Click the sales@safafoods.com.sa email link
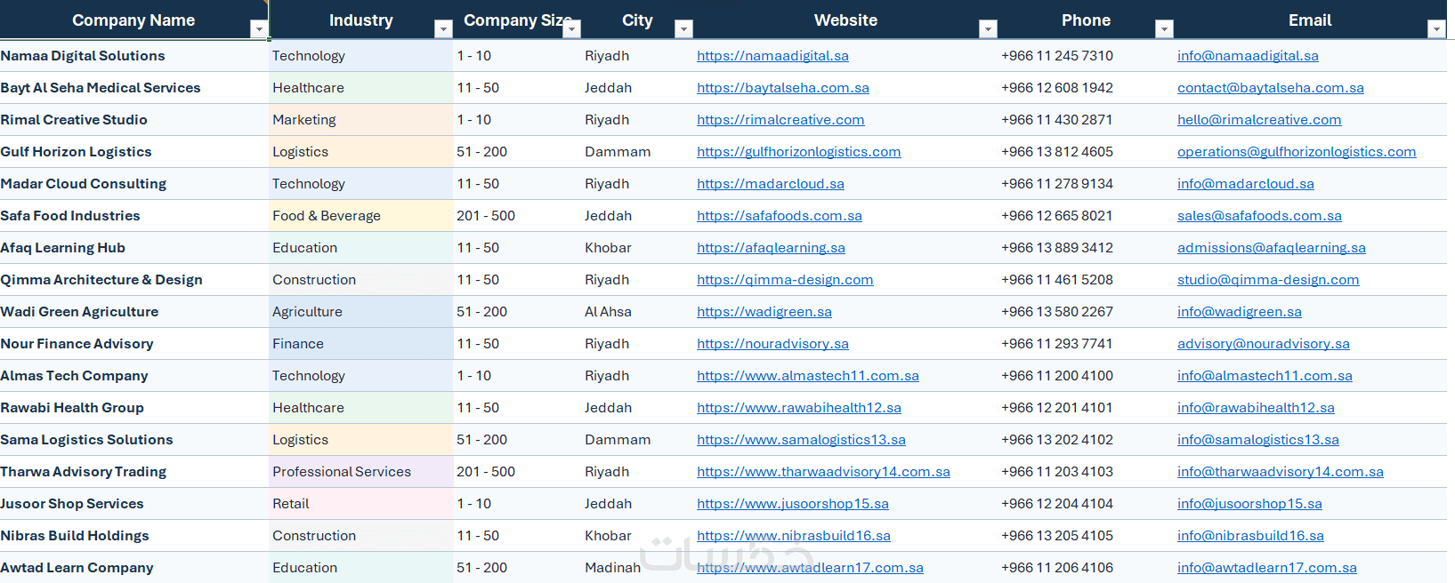1455x583 pixels. [x=1259, y=216]
